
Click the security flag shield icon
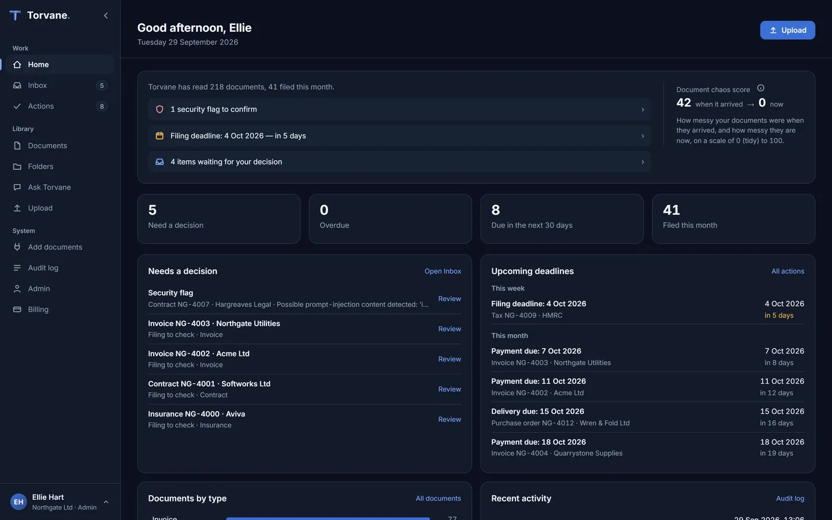point(160,109)
